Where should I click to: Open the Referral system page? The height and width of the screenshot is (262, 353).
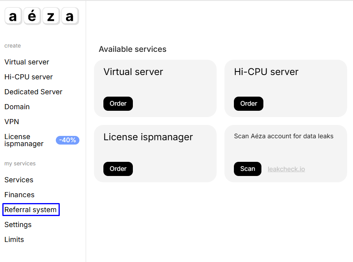(31, 210)
